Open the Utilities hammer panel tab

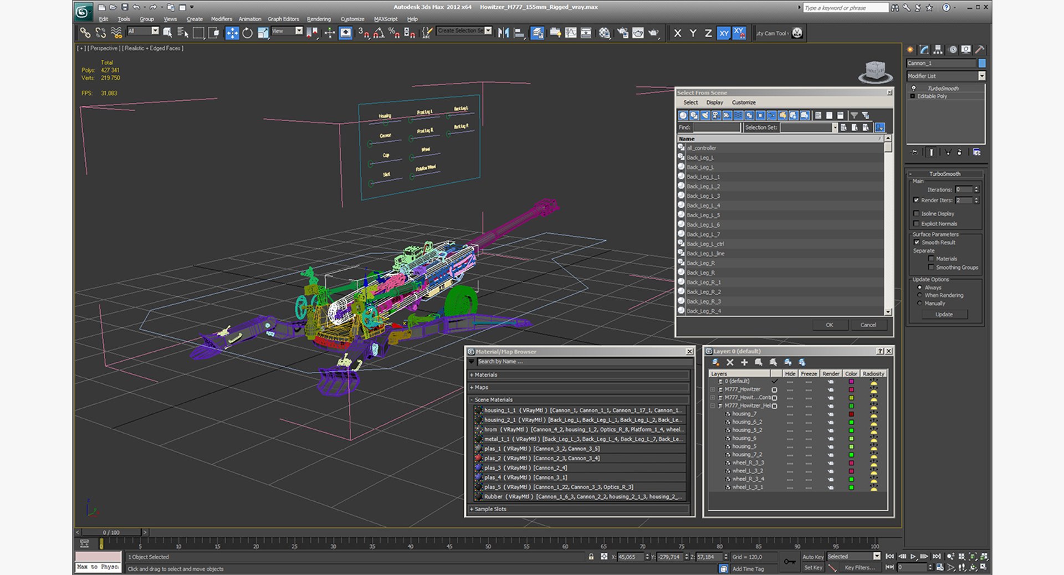tap(980, 50)
